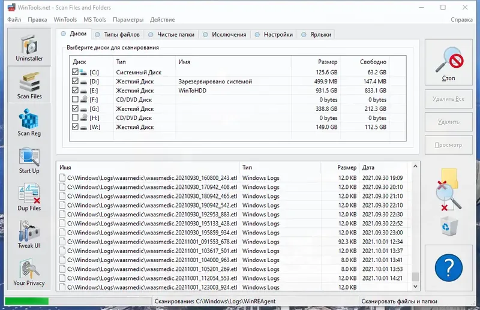Open the Файл menu

[x=14, y=20]
